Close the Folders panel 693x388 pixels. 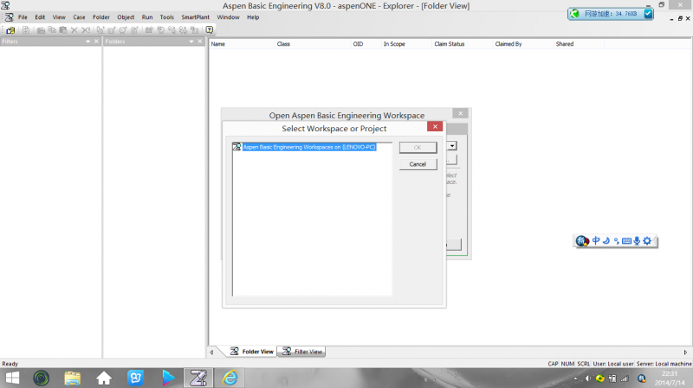click(200, 41)
